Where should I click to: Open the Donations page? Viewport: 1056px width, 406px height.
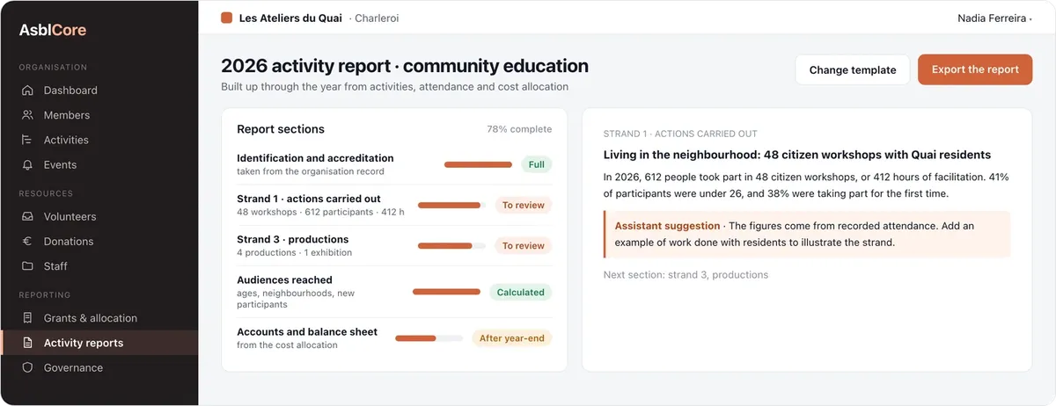tap(99, 241)
